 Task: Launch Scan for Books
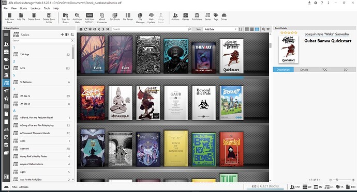tap(66, 18)
